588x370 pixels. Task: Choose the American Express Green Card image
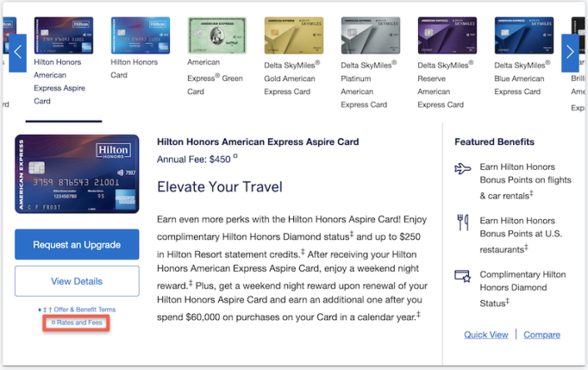tap(217, 36)
